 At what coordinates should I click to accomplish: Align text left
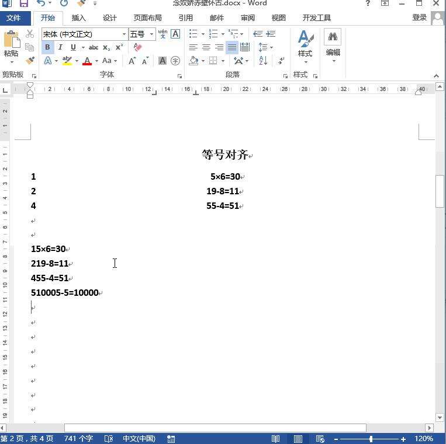[x=193, y=47]
